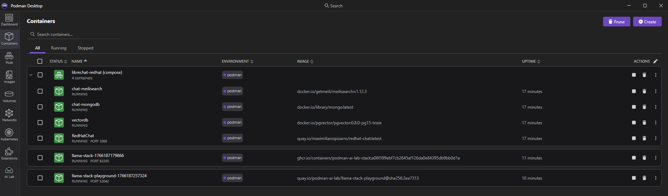Sort containers by Environment column
Screen dimensions: 668x196
coord(238,61)
